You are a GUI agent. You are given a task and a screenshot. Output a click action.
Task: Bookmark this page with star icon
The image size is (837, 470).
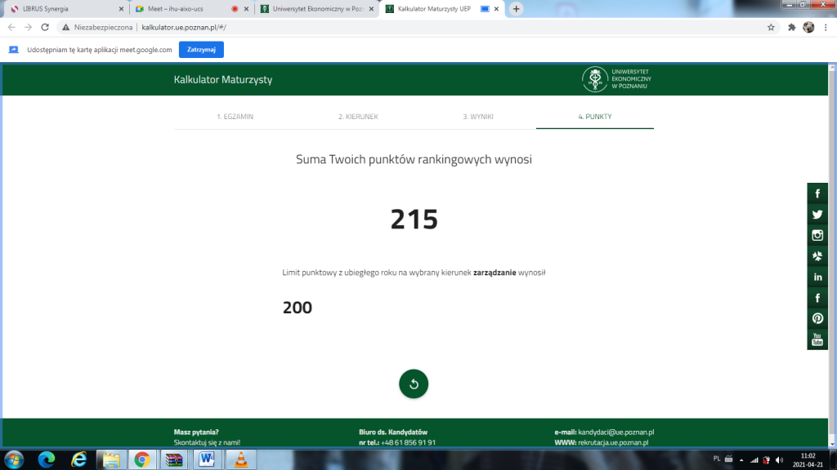771,27
